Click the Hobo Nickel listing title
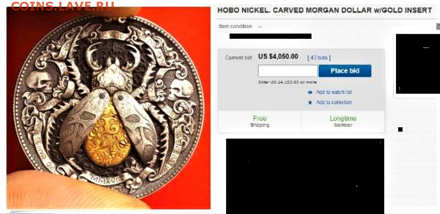Viewport: 440px width, 214px height. [x=325, y=10]
